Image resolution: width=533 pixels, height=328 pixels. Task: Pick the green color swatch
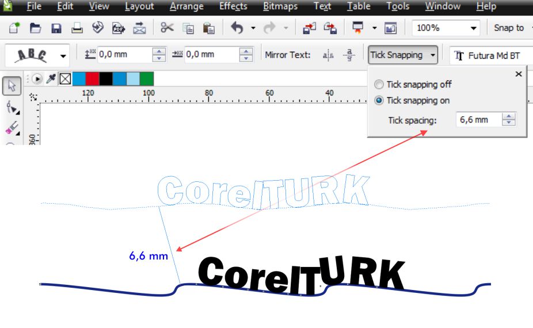[x=147, y=79]
